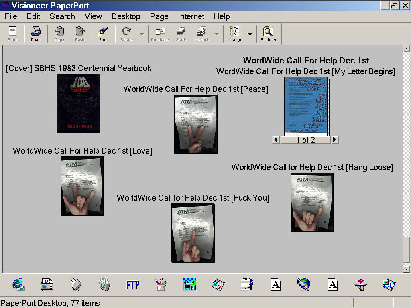The image size is (411, 308).
Task: Open the File menu
Action: [11, 16]
